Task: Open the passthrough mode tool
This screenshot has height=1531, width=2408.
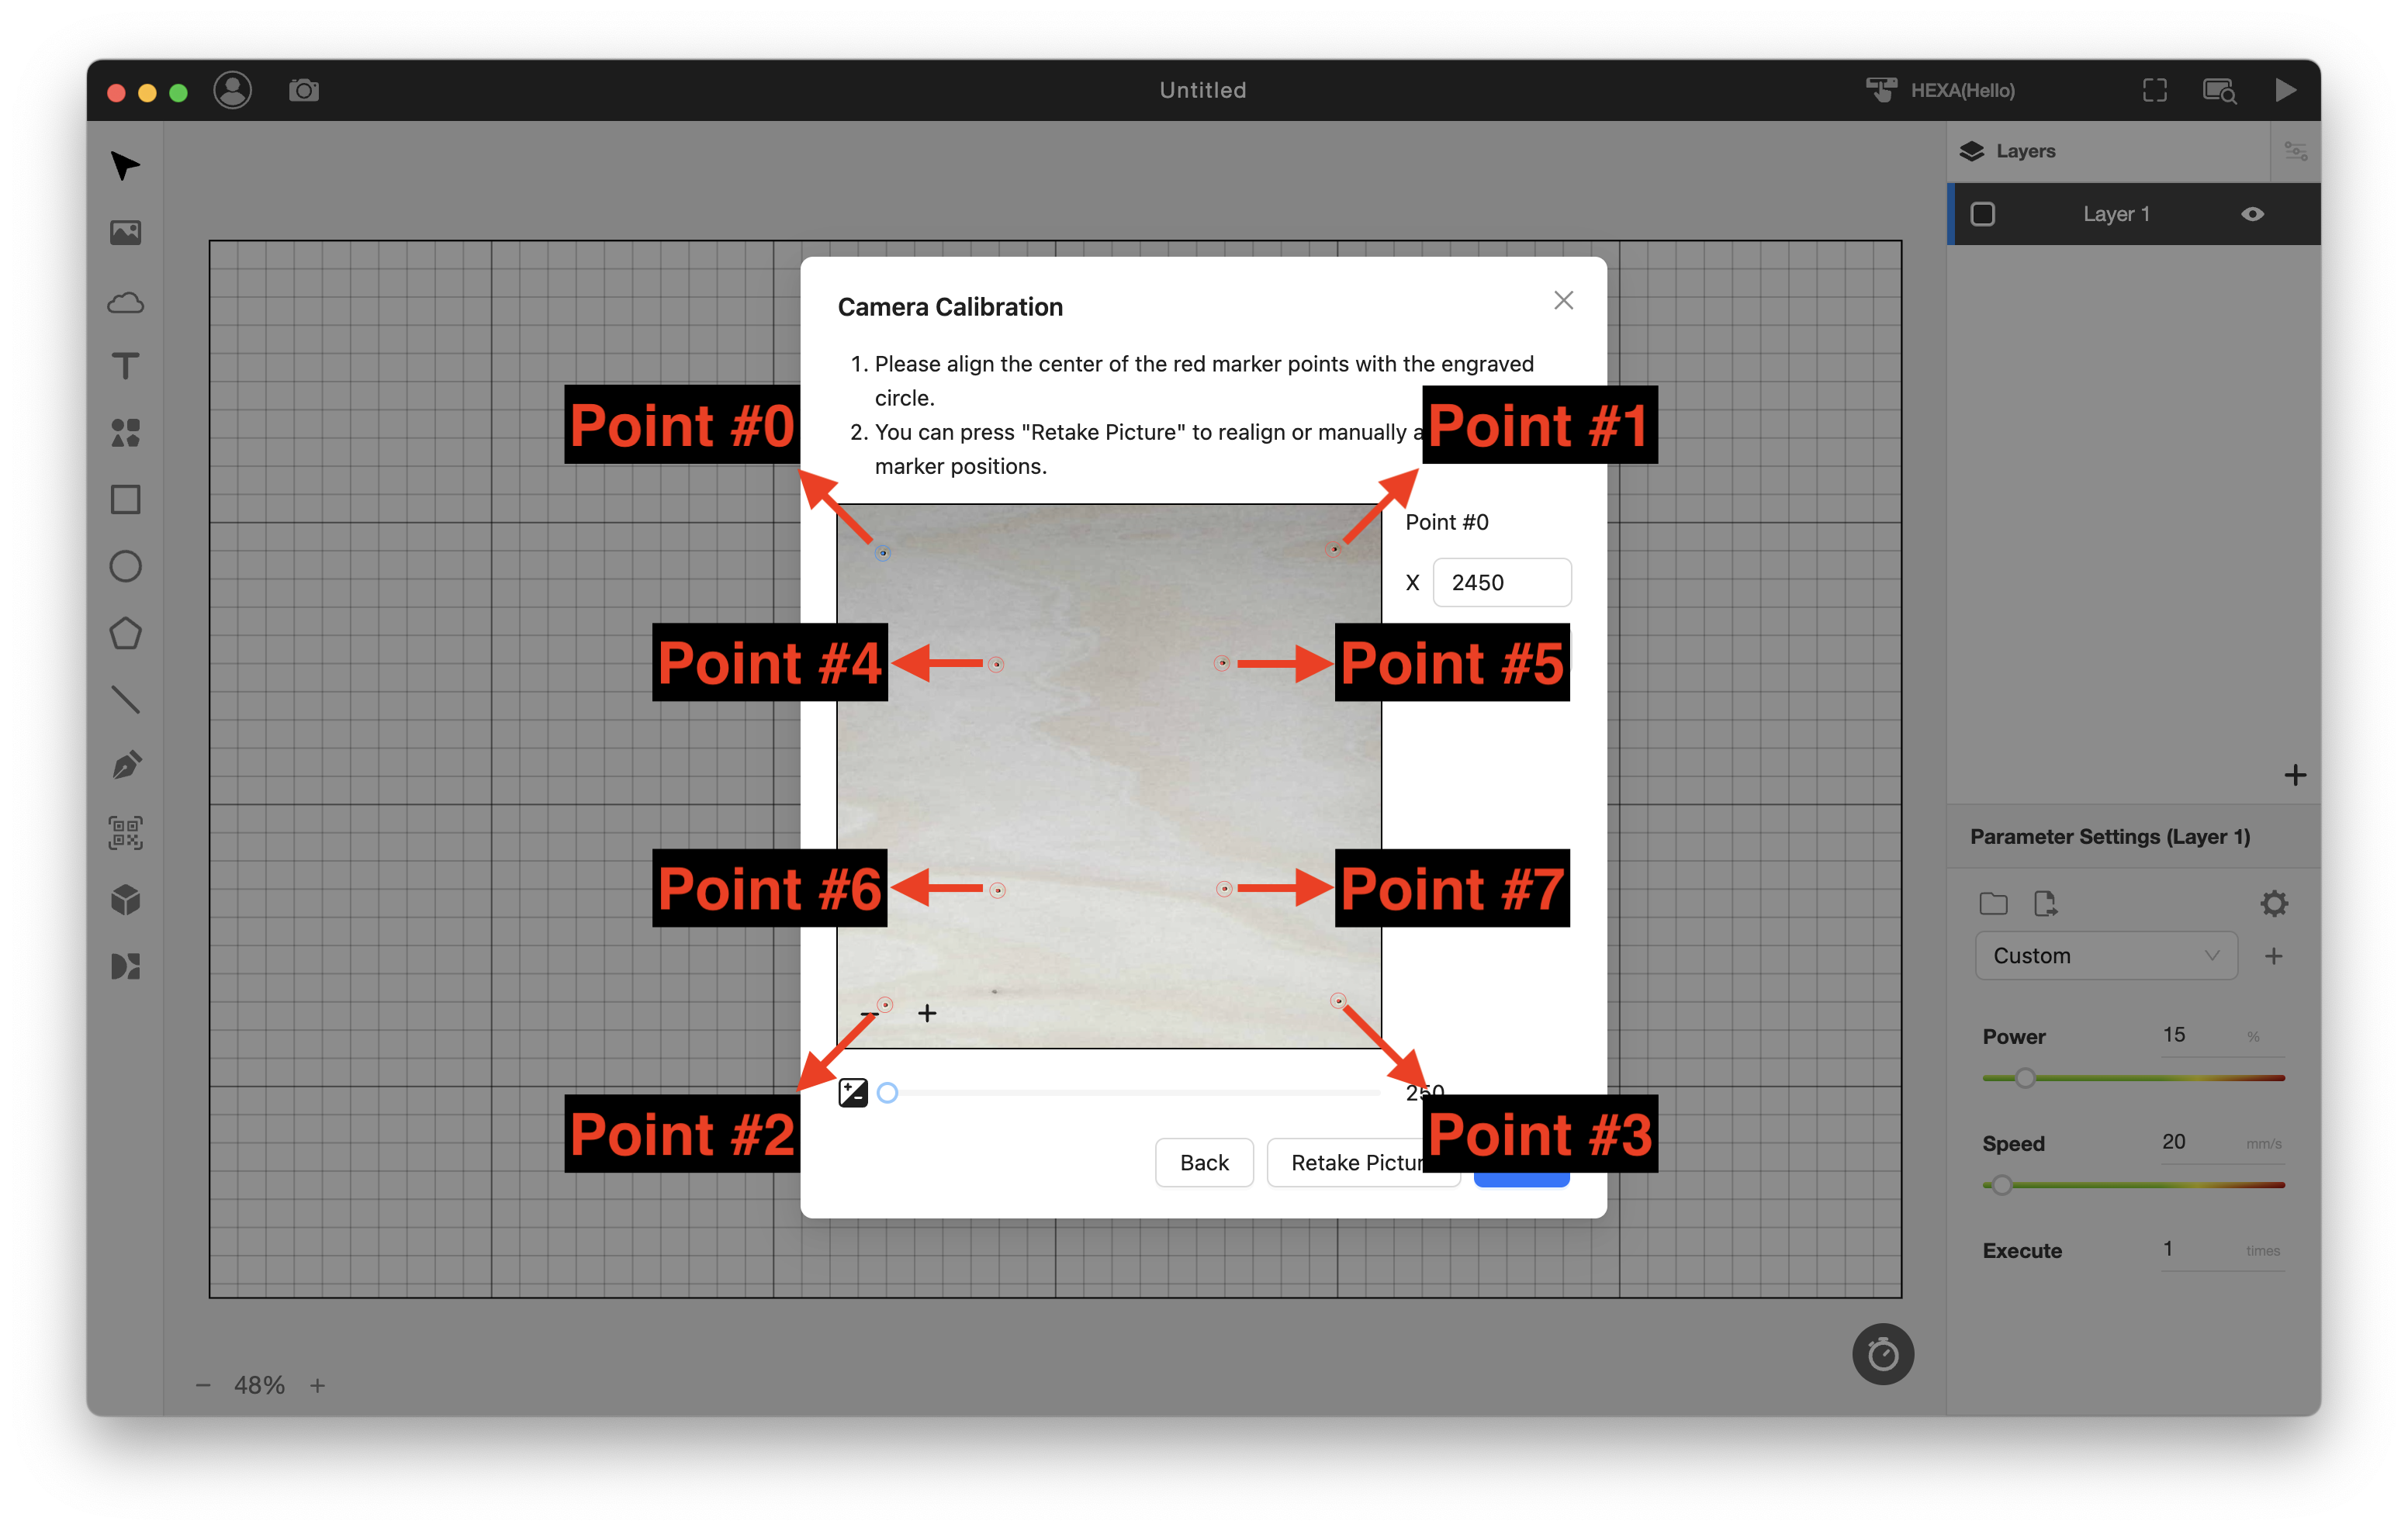Action: coord(125,966)
